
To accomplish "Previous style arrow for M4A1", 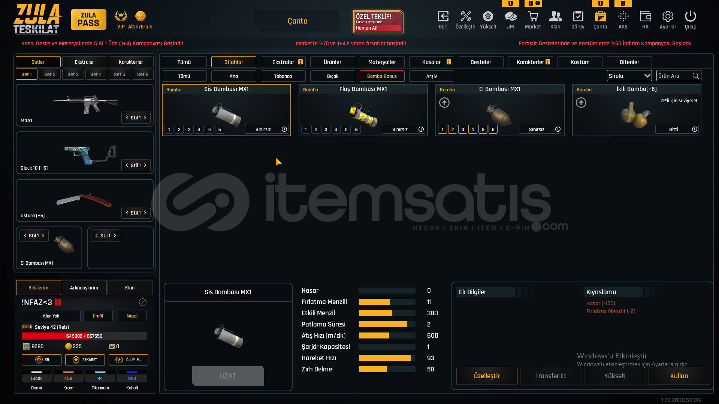I will click(x=127, y=118).
